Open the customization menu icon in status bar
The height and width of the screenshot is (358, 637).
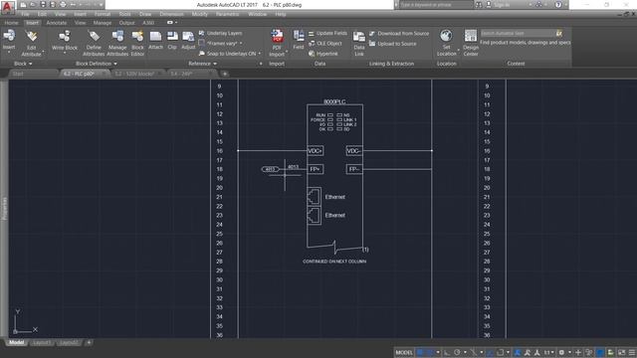pyautogui.click(x=632, y=352)
